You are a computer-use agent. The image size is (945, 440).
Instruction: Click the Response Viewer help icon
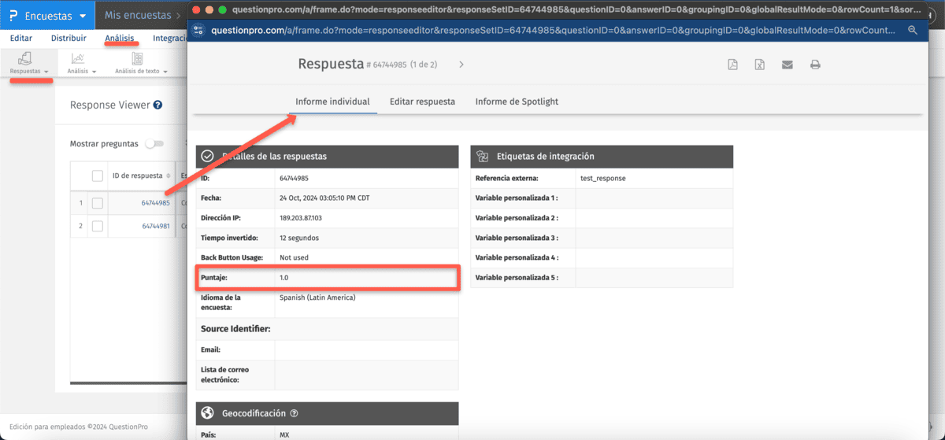pyautogui.click(x=158, y=105)
